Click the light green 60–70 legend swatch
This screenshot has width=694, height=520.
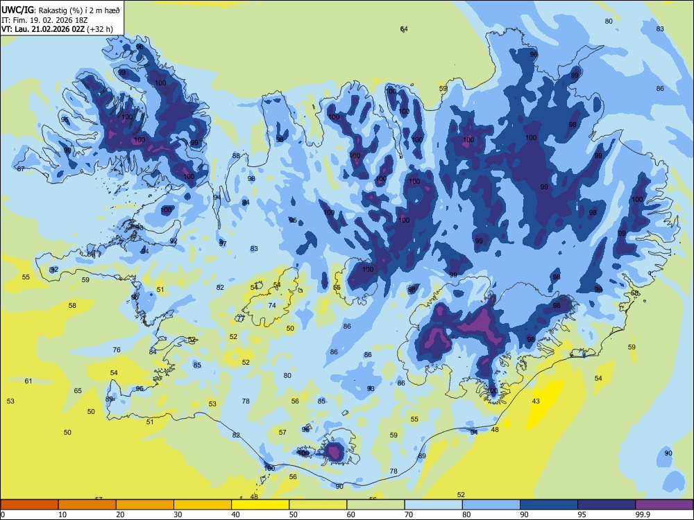[375, 505]
